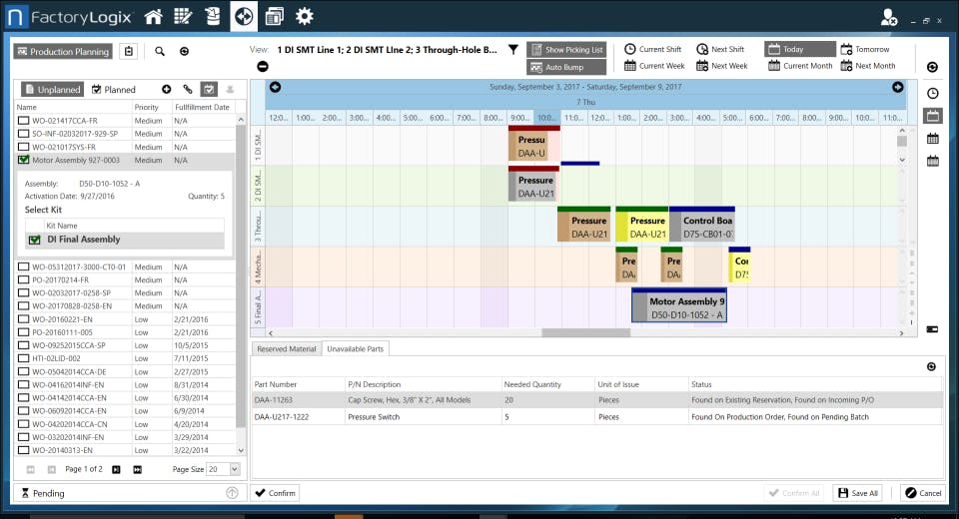This screenshot has height=519, width=959.
Task: Check the PO-20170214-FR checkbox
Action: [23, 280]
